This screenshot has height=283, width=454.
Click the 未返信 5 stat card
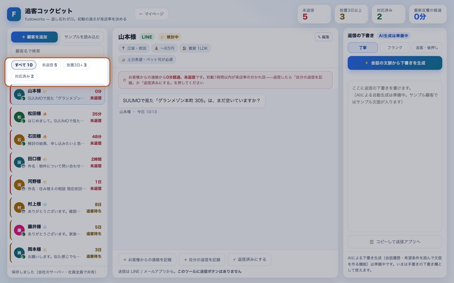(x=314, y=14)
